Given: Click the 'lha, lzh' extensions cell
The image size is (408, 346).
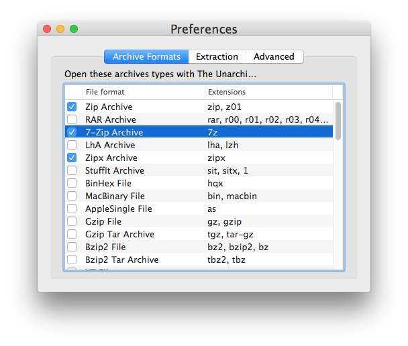Looking at the screenshot, I should click(x=223, y=145).
